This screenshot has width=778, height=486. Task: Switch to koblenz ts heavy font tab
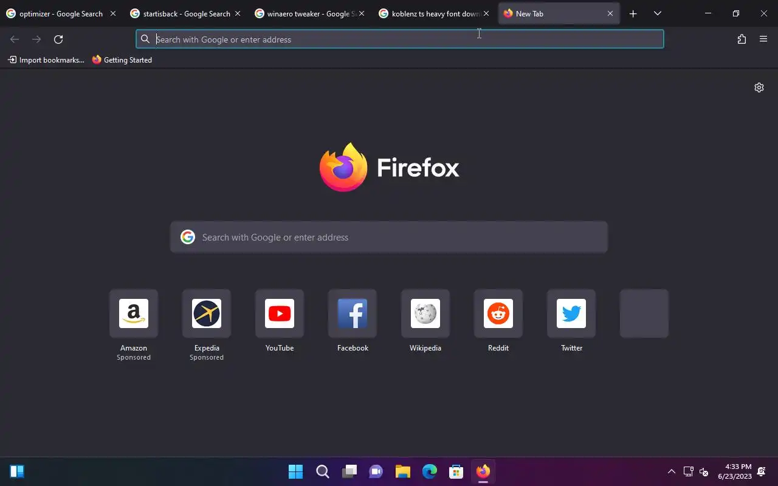(x=434, y=13)
